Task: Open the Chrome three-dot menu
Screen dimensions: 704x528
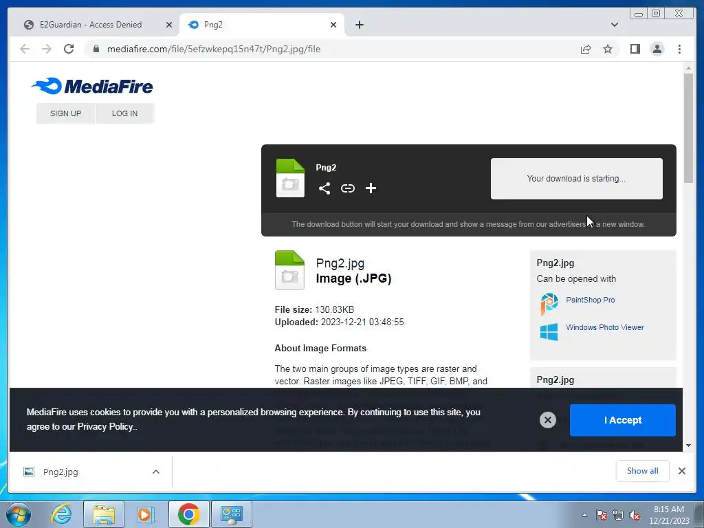Action: (679, 49)
